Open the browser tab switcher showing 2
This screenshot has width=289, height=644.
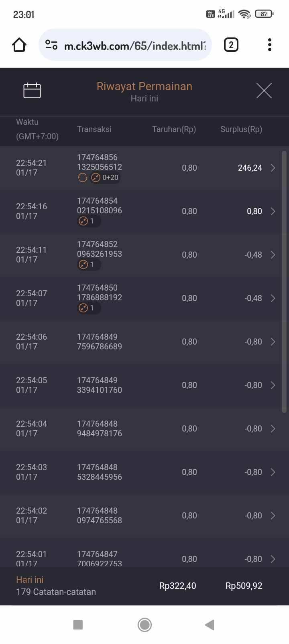tap(231, 45)
